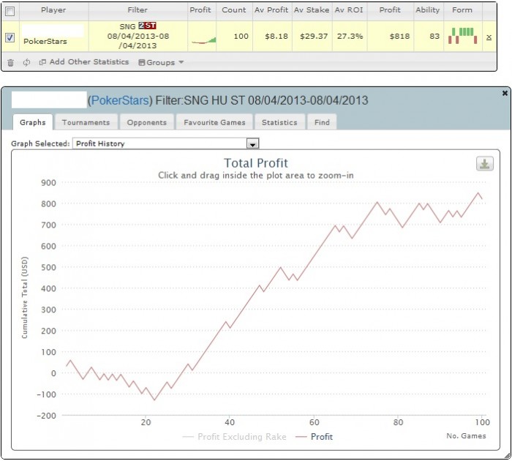Switch to Favourite Games tab
Viewport: 512px width, 461px height.
click(214, 122)
